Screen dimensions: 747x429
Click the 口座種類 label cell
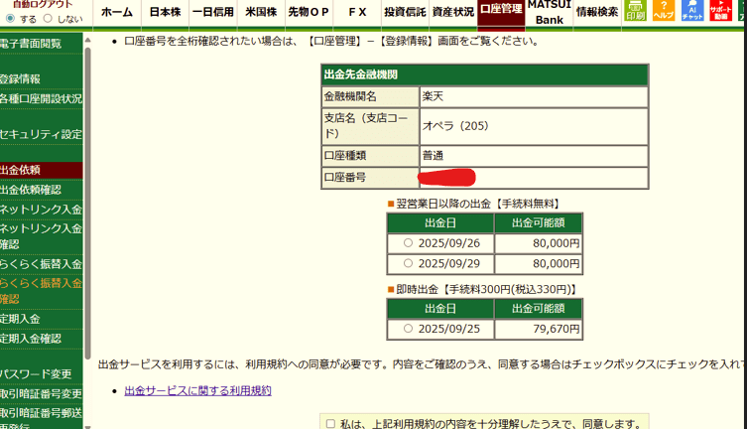(x=370, y=156)
